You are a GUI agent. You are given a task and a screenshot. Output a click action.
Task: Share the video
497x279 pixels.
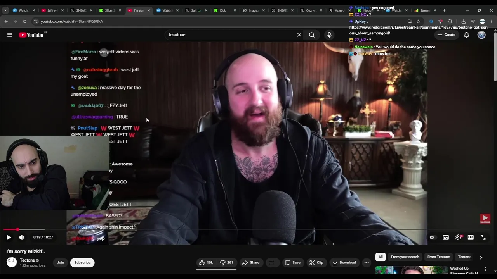point(251,263)
